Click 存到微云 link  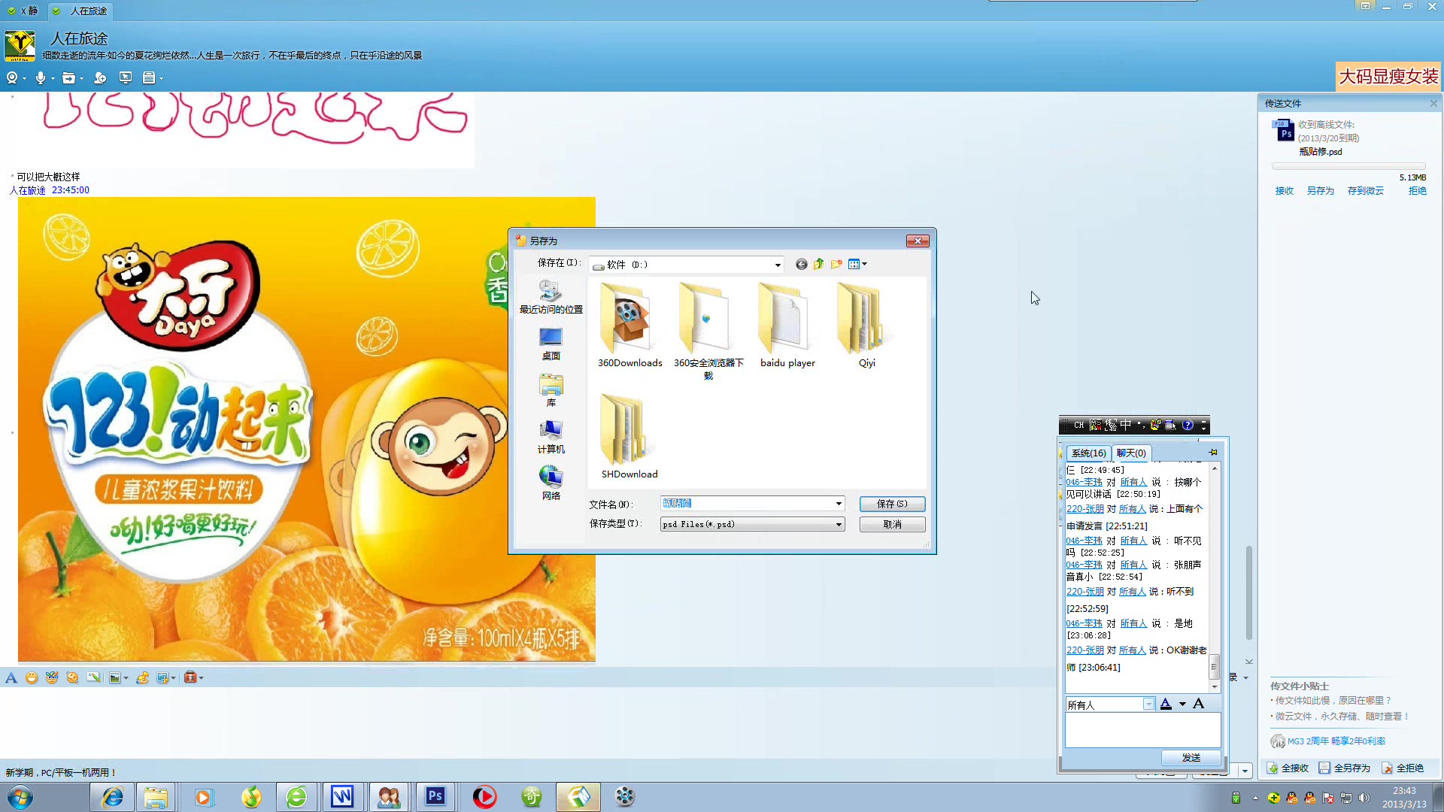(x=1365, y=191)
